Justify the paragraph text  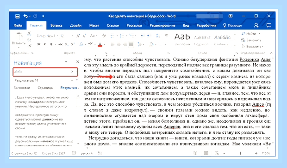(x=131, y=44)
